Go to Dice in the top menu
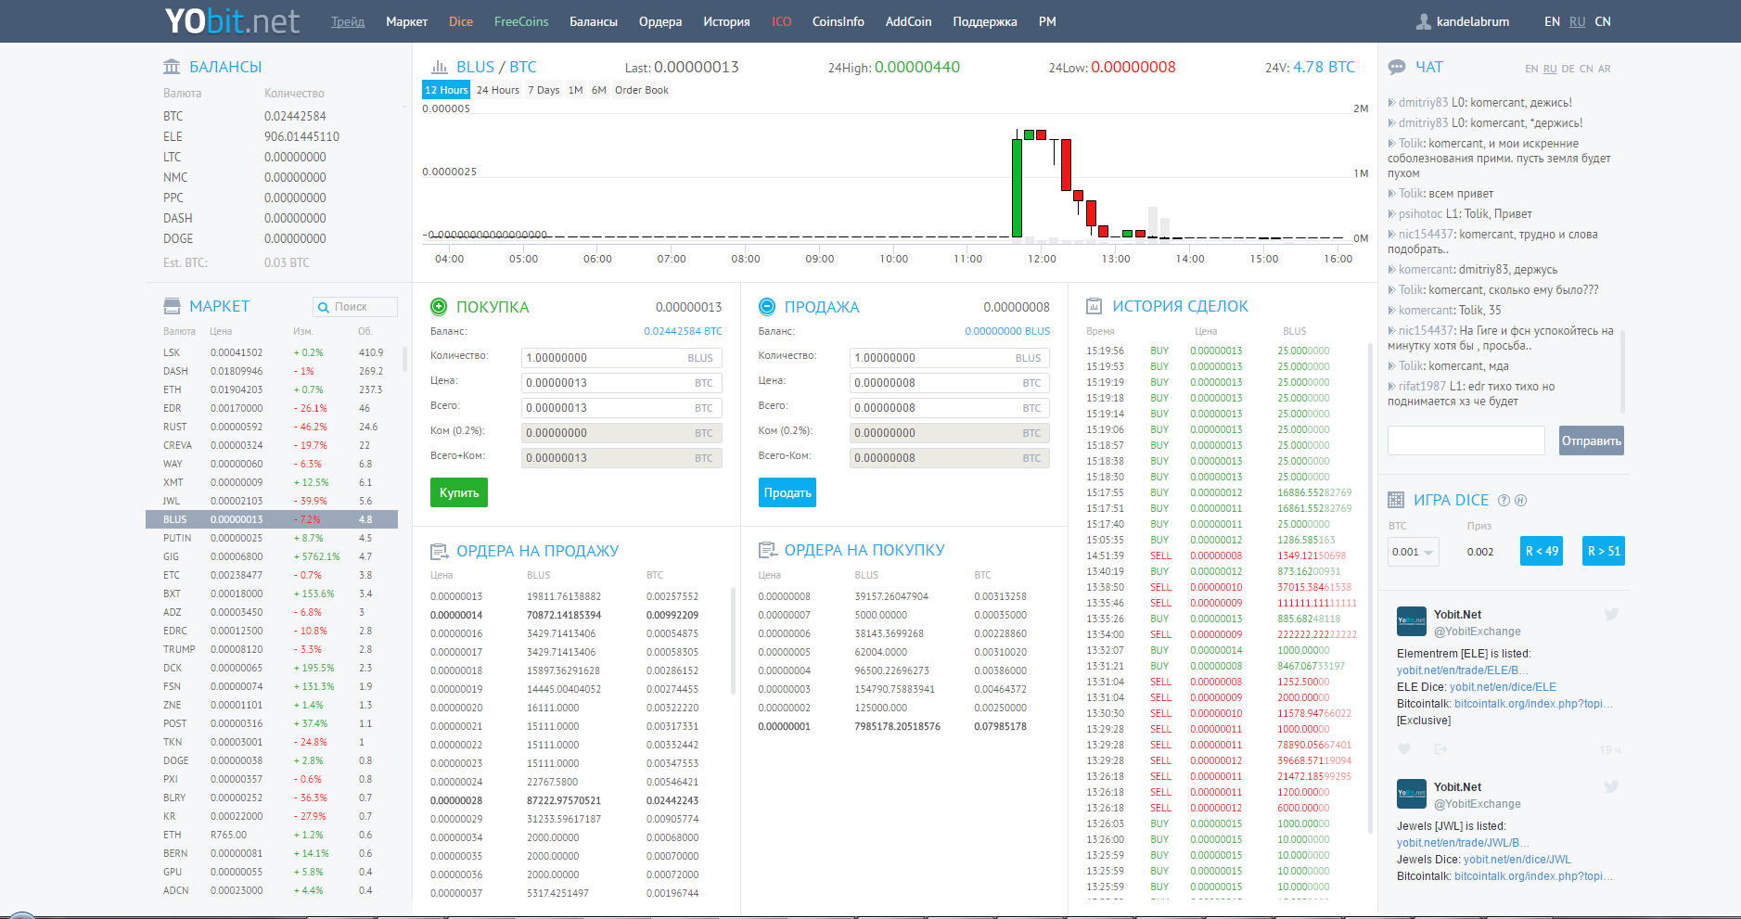1741x919 pixels. [461, 21]
